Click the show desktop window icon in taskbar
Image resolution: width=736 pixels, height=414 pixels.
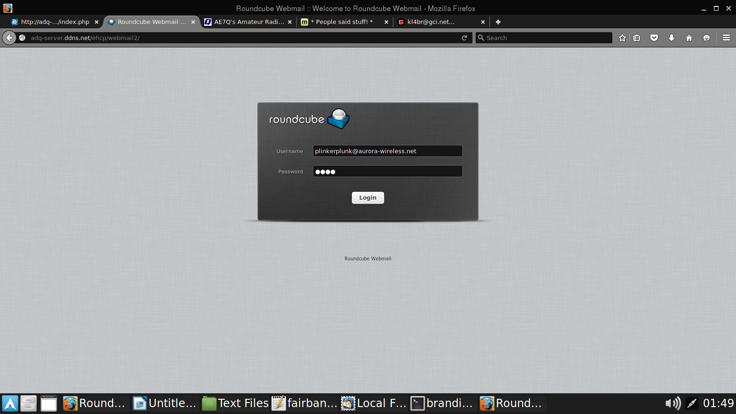tap(49, 403)
